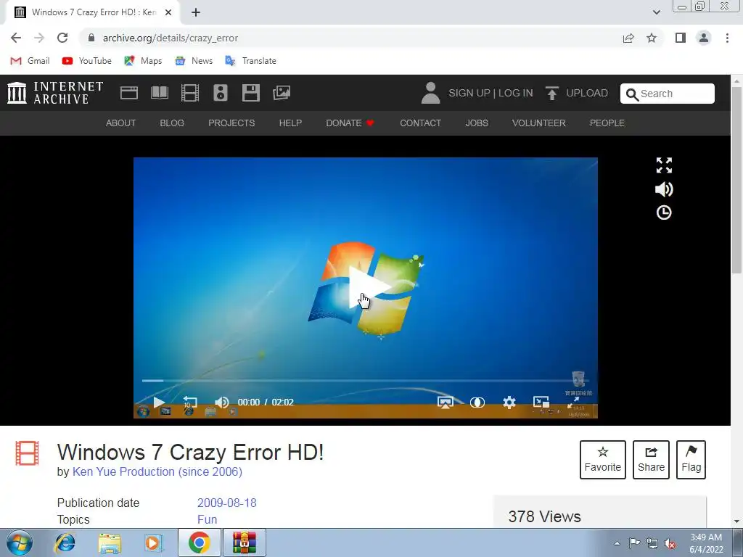
Task: Open the PROJECTS menu item
Action: click(x=231, y=123)
